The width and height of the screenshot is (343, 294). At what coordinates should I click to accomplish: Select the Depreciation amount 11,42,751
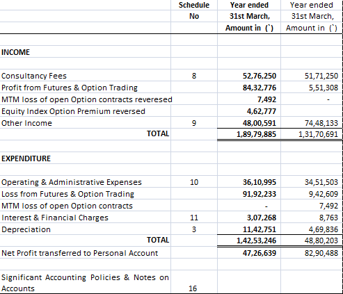pyautogui.click(x=249, y=229)
